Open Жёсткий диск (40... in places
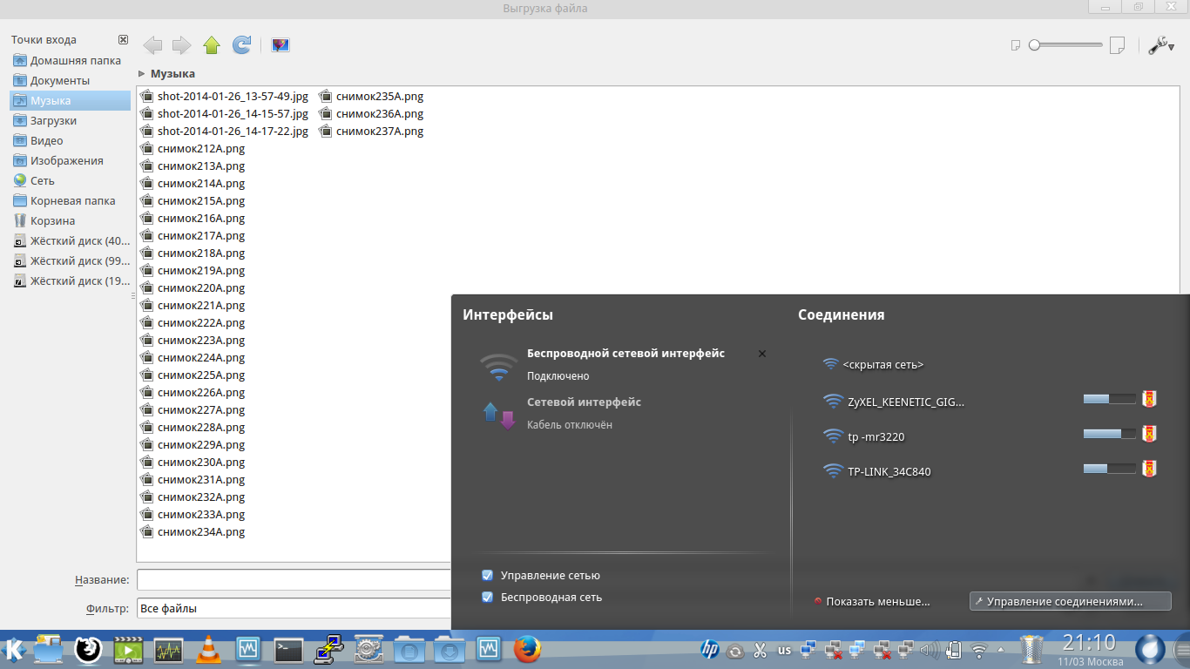 pos(71,241)
